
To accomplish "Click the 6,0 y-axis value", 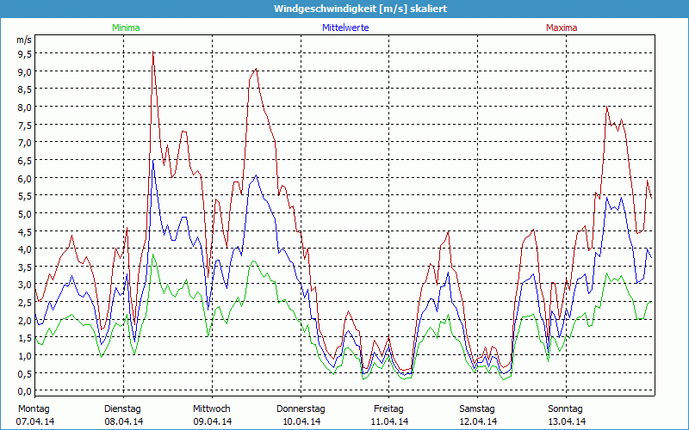I will (24, 178).
